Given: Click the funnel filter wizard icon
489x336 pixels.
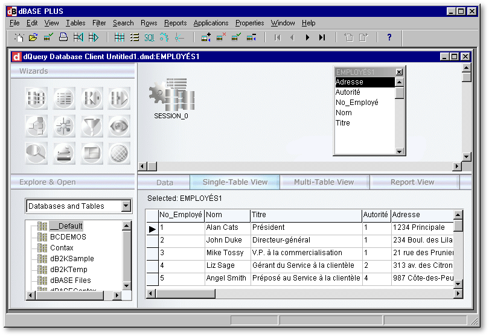Looking at the screenshot, I should click(x=92, y=127).
